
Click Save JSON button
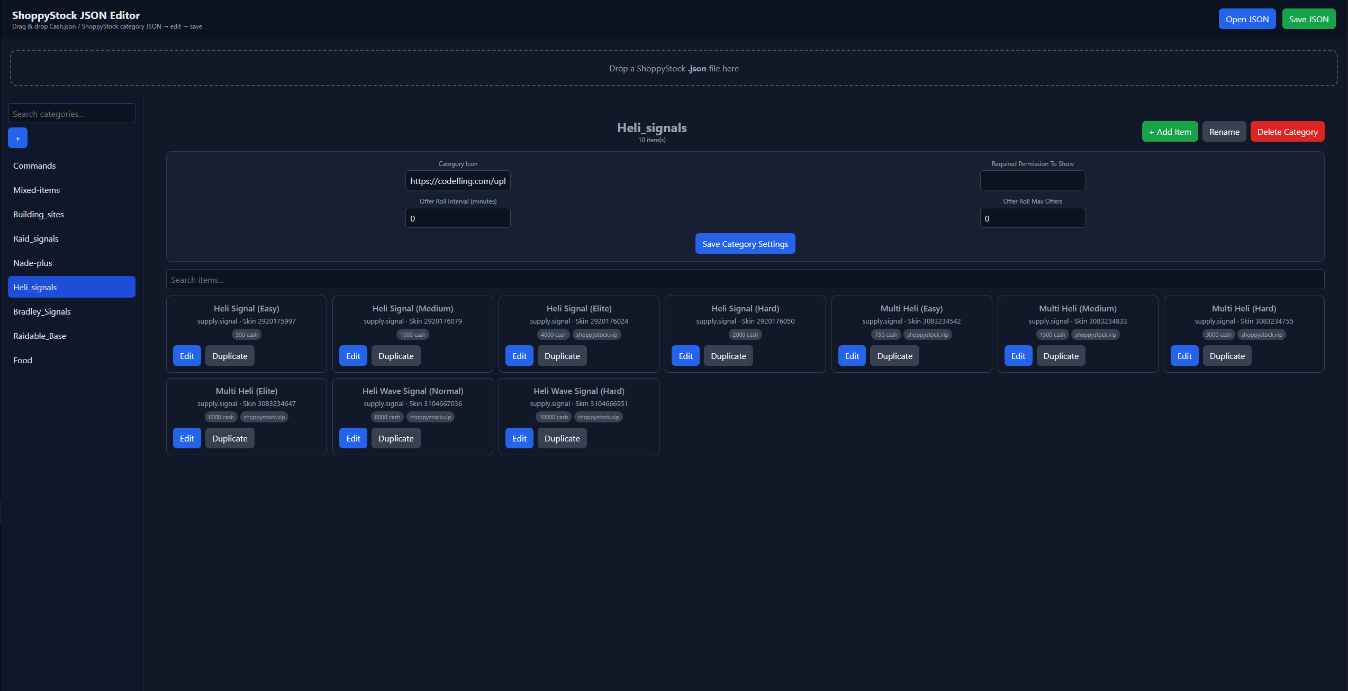(1308, 19)
